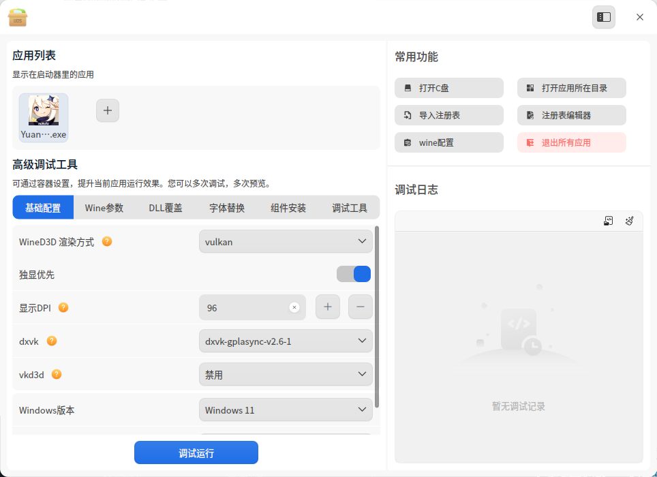Click the 退出所有应用 exit icon
657x477 pixels.
click(530, 143)
